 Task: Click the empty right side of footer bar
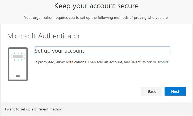click(x=146, y=109)
